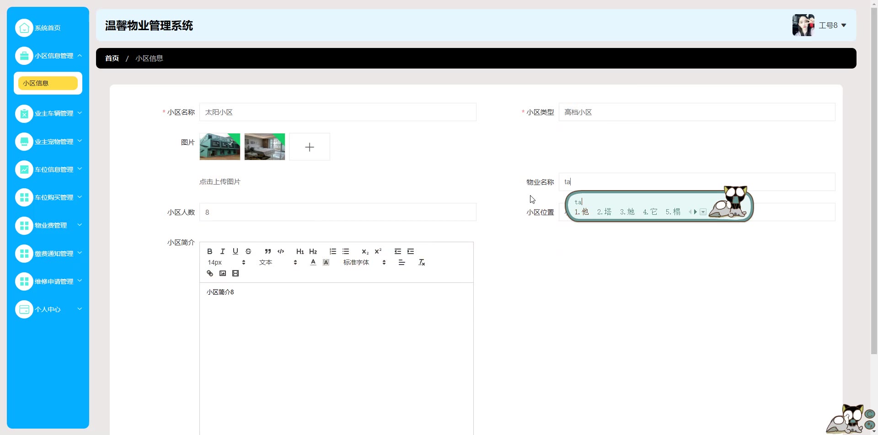The width and height of the screenshot is (878, 435).
Task: Open text color picker
Action: pyautogui.click(x=313, y=262)
